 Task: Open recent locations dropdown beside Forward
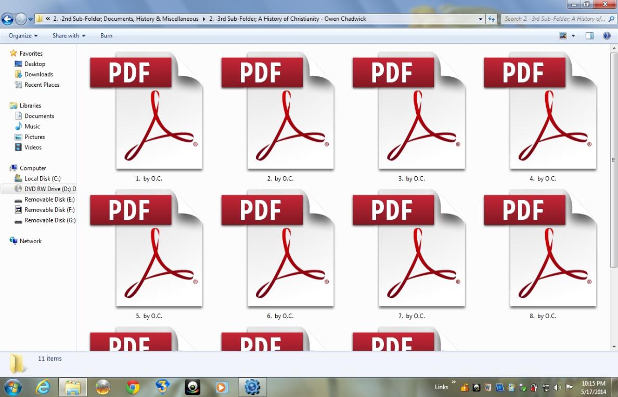click(x=30, y=19)
